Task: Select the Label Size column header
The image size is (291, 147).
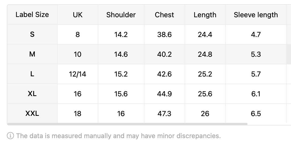Action: click(x=32, y=15)
